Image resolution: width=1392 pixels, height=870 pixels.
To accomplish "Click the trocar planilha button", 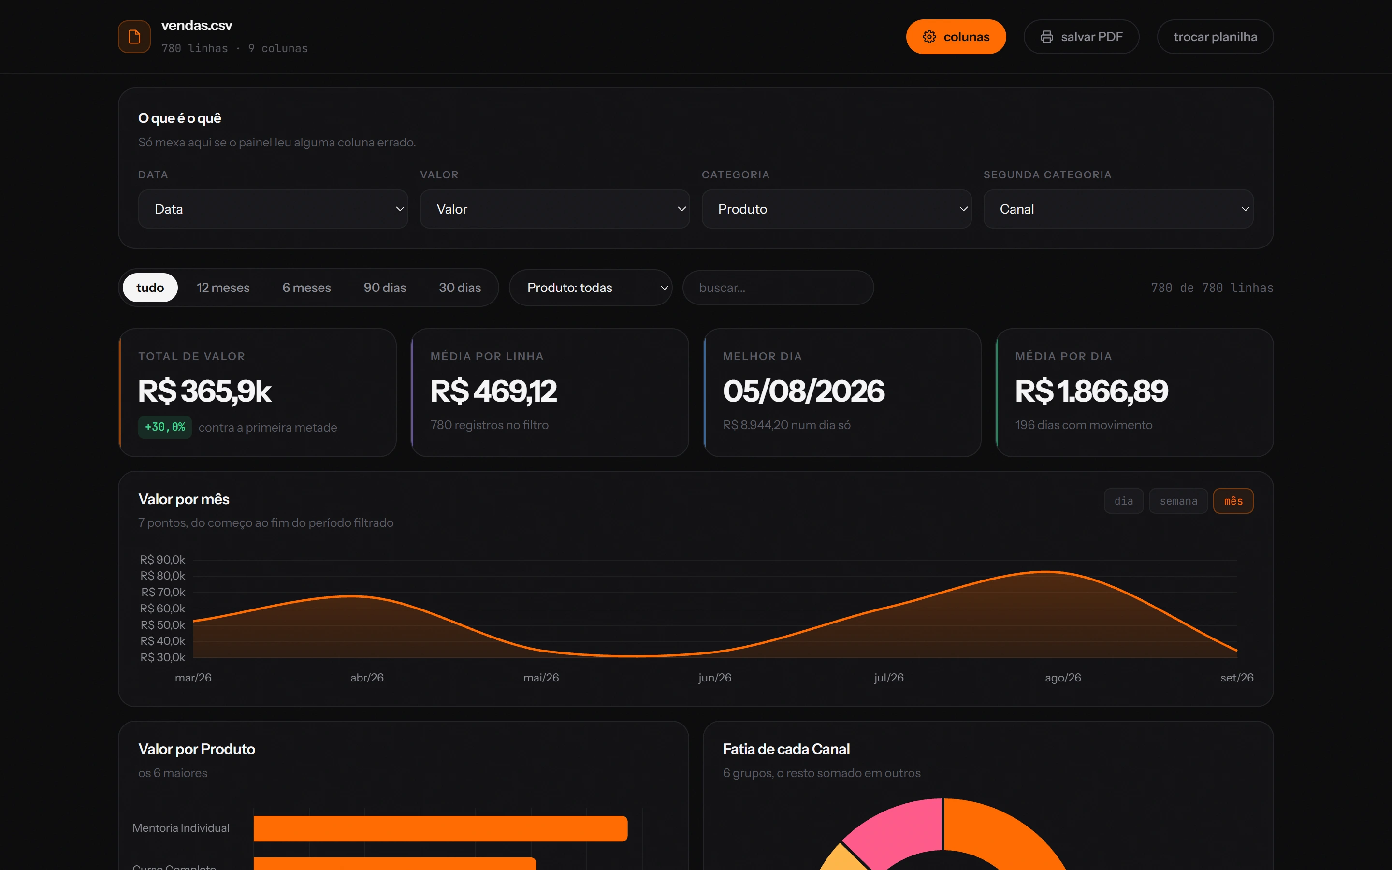I will pyautogui.click(x=1215, y=37).
